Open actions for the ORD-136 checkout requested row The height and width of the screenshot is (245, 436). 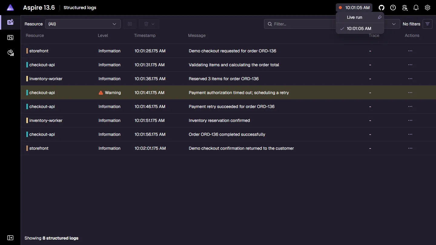point(410,51)
